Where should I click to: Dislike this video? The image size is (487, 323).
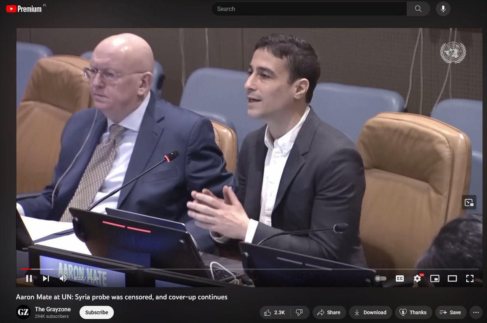coord(300,312)
